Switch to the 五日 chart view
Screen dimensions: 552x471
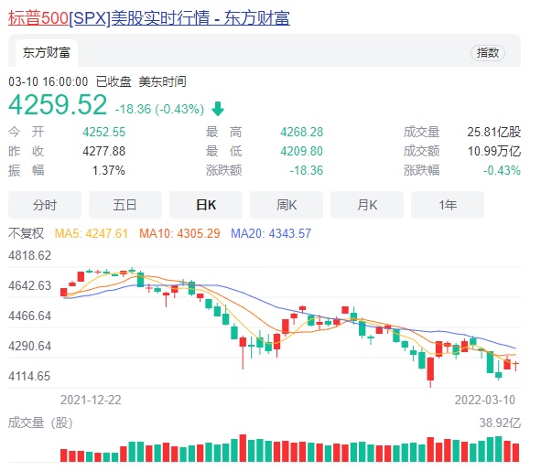pyautogui.click(x=125, y=205)
